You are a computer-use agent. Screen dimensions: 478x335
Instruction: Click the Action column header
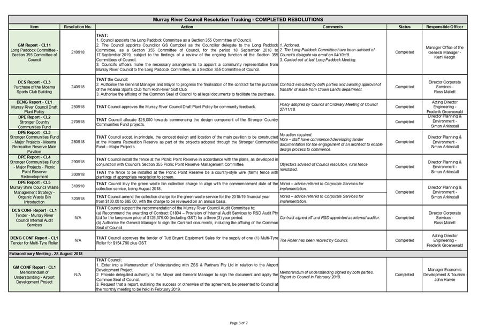pos(187,27)
